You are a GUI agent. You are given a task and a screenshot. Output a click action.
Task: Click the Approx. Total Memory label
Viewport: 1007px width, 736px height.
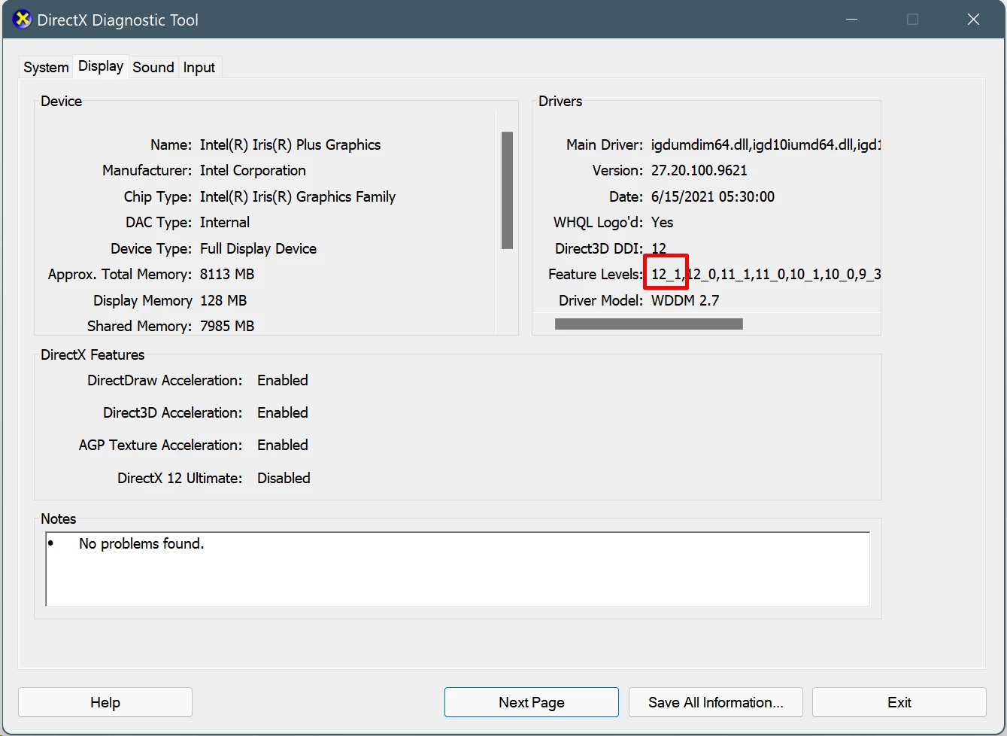click(120, 274)
